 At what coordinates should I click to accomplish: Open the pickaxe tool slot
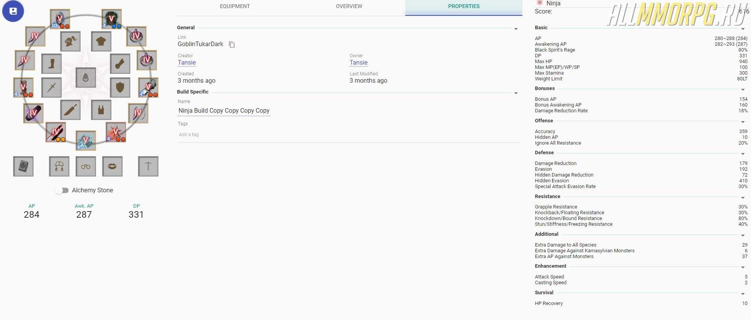148,166
